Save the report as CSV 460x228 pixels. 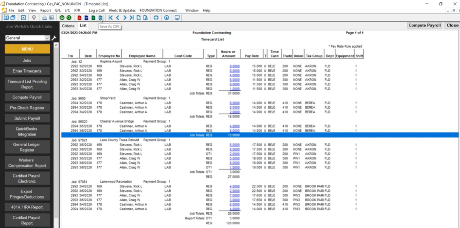tap(101, 18)
